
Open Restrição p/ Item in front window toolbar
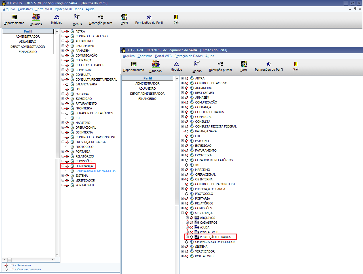tap(220, 66)
